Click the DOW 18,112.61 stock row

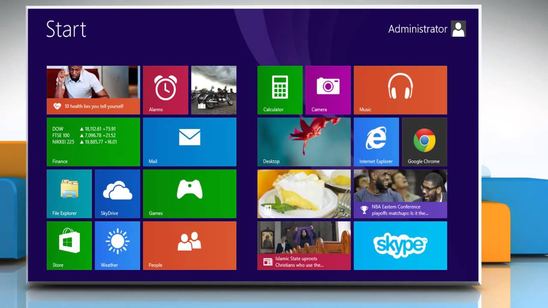[84, 129]
